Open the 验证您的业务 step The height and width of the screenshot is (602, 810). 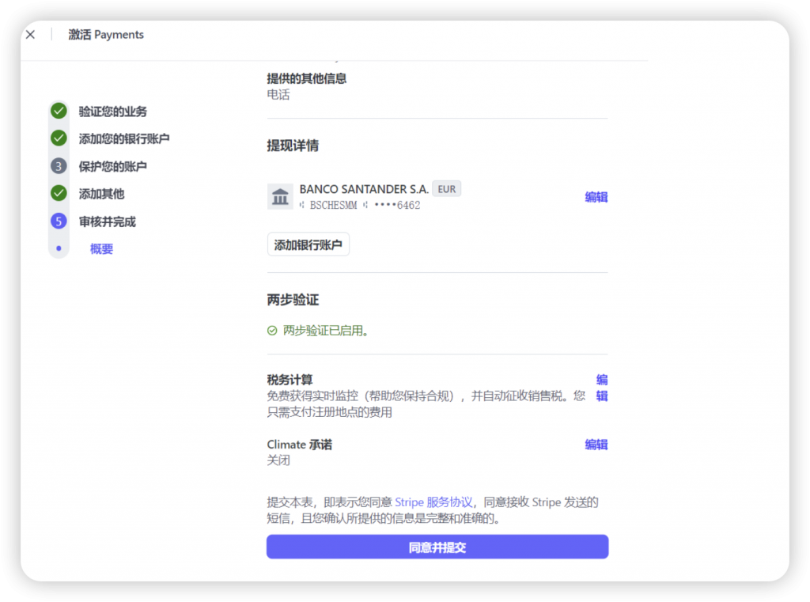(112, 111)
